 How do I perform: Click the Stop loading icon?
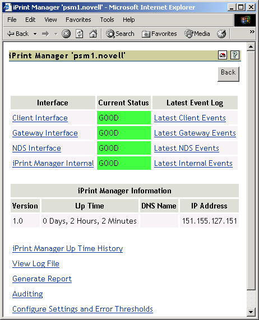click(x=66, y=34)
